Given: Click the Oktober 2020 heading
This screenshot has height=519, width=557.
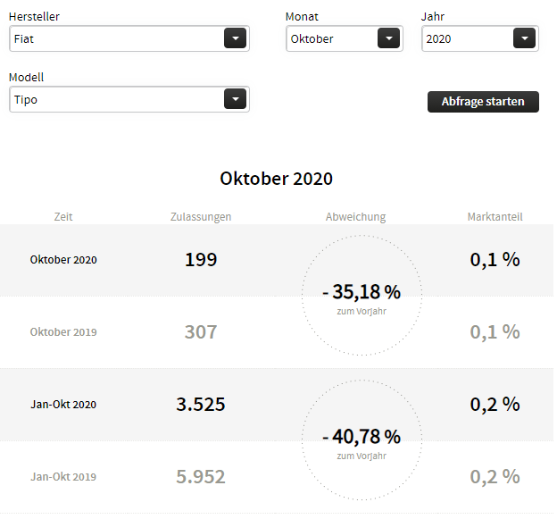Looking at the screenshot, I should 277,179.
